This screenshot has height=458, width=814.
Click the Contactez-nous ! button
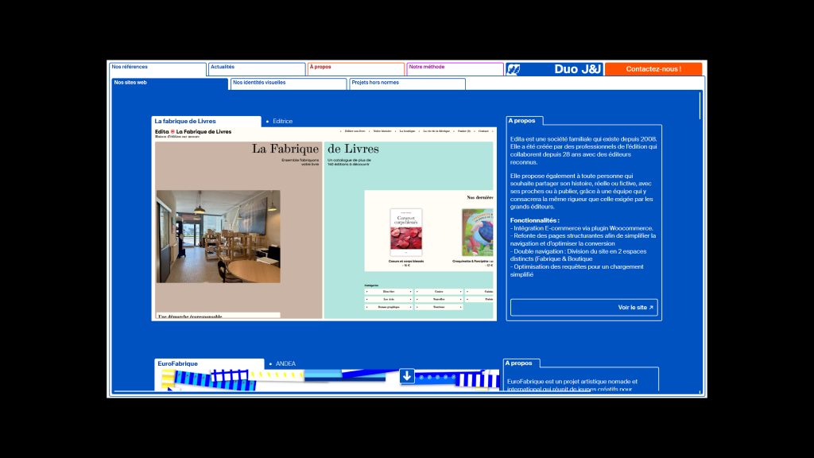653,69
